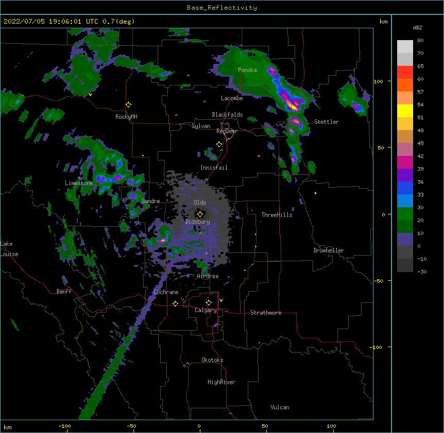This screenshot has height=433, width=444.
Task: Click the Cochrane town label
Action: [166, 292]
